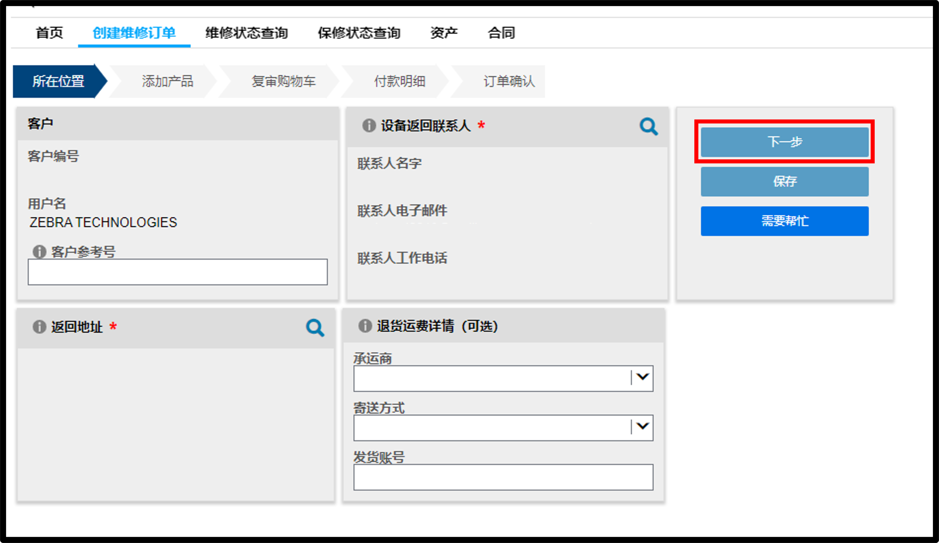Click the 联系人电子邮件 label
The image size is (939, 543).
point(402,210)
